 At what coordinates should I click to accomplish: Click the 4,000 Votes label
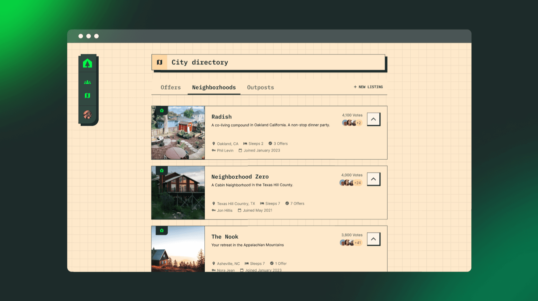pos(352,175)
